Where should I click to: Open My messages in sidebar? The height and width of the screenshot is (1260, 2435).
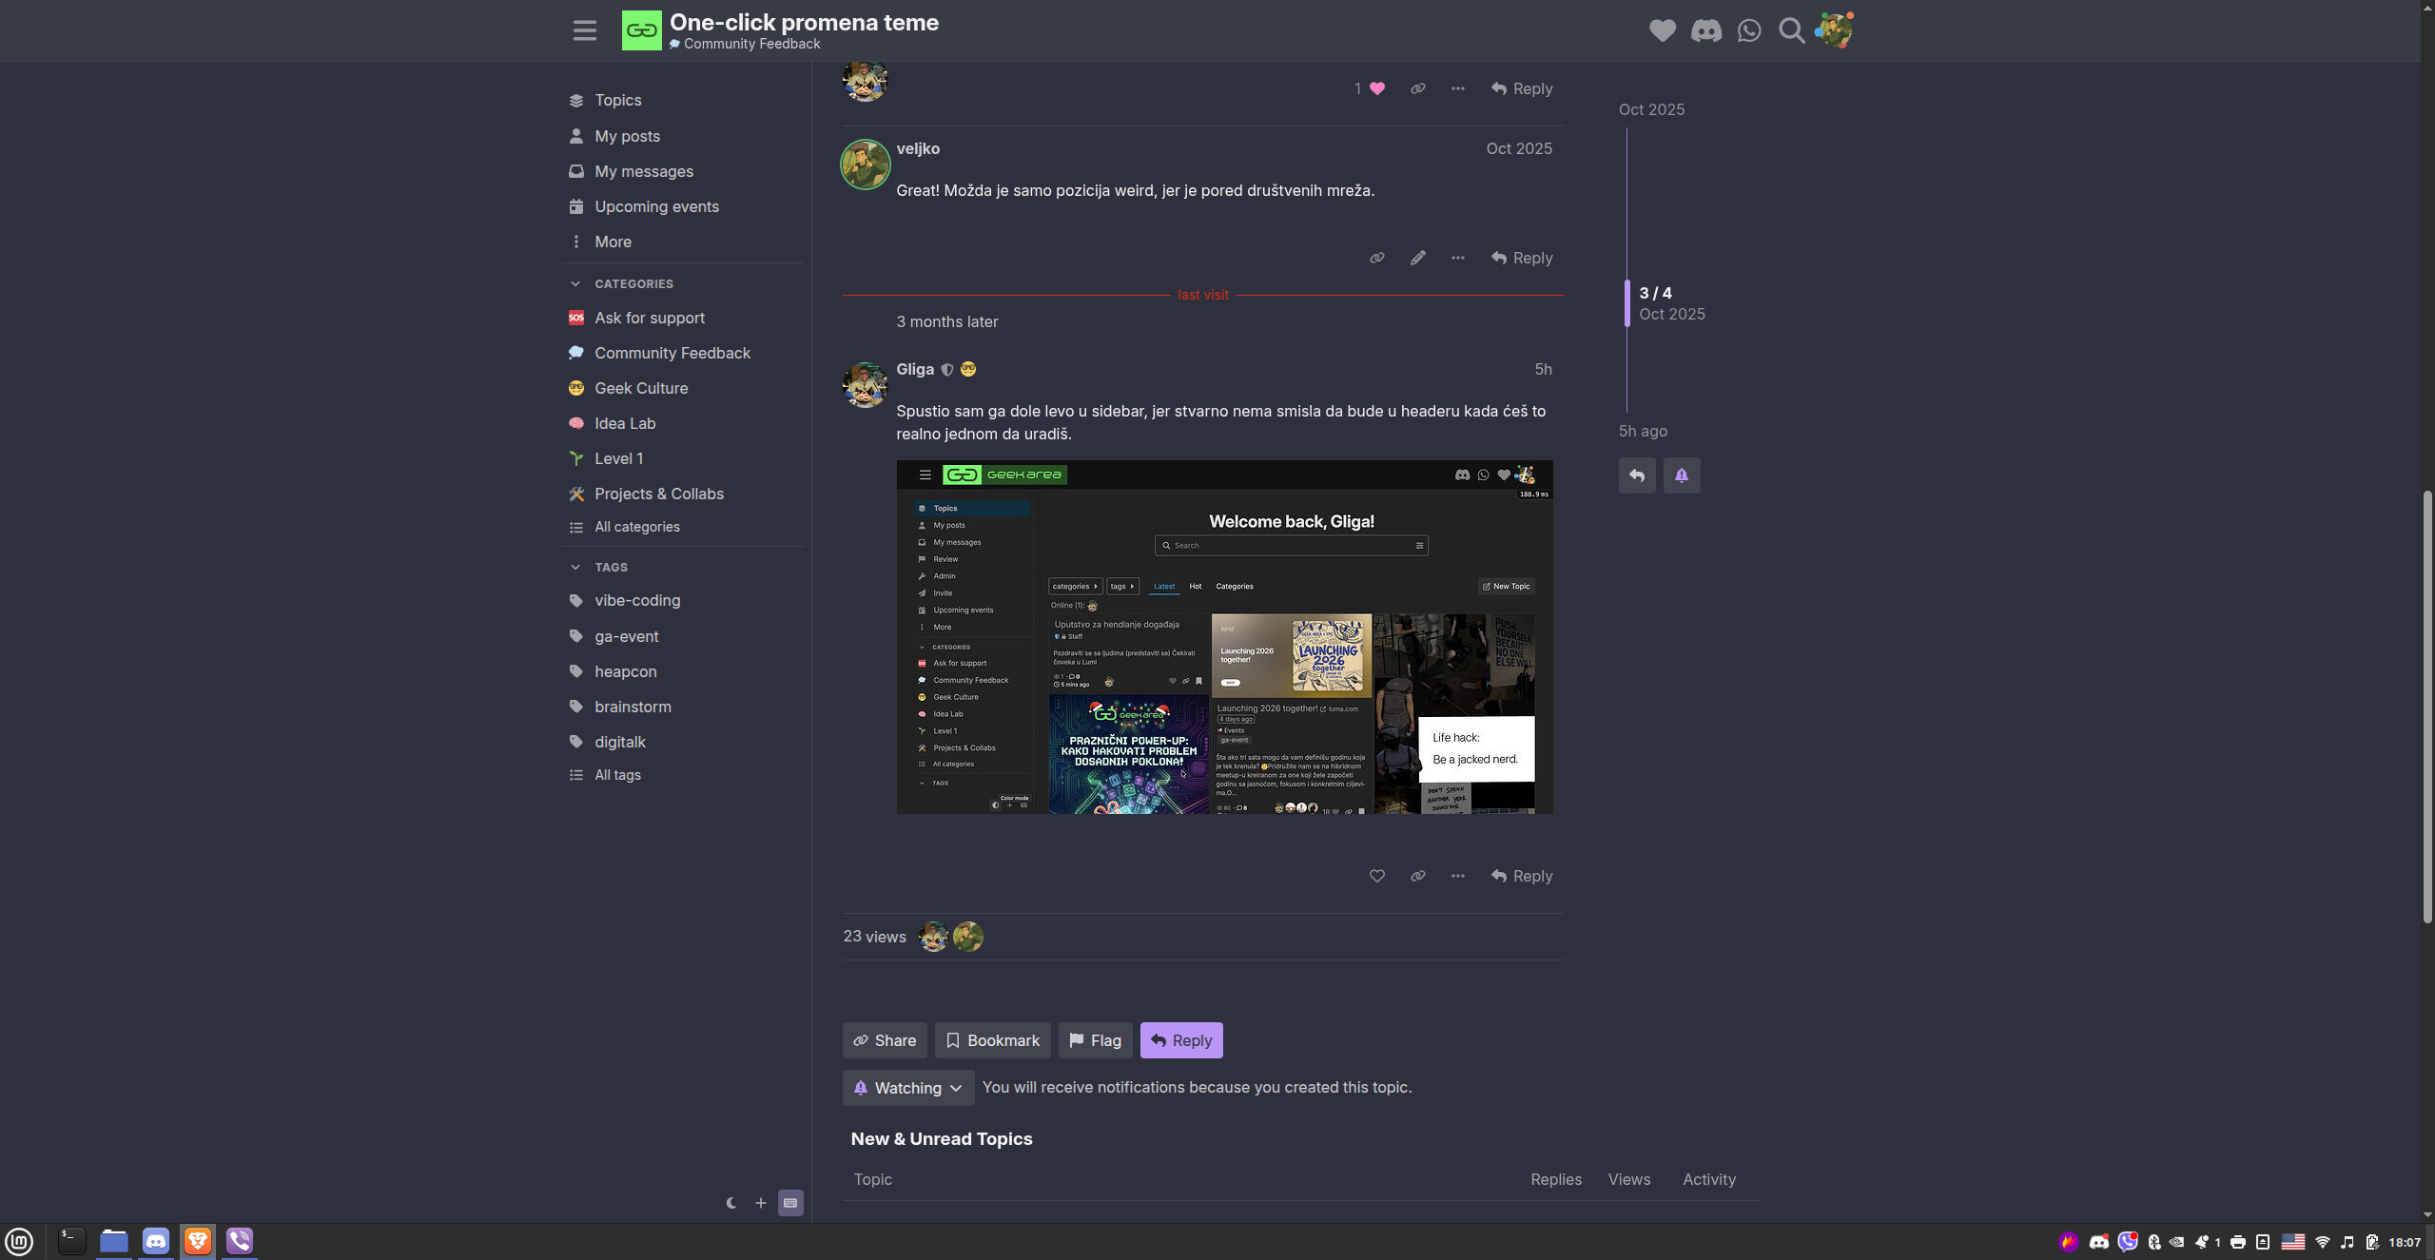coord(643,171)
